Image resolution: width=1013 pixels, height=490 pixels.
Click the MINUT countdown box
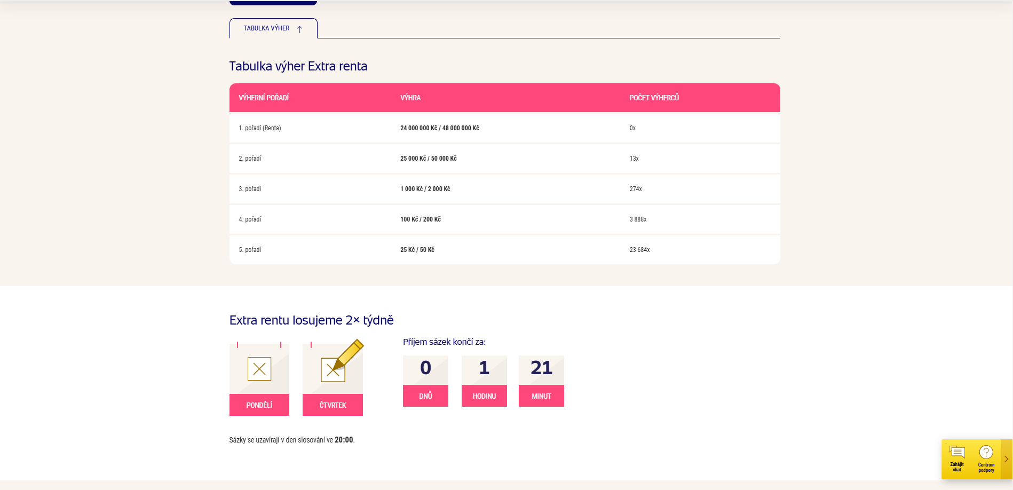[541, 381]
